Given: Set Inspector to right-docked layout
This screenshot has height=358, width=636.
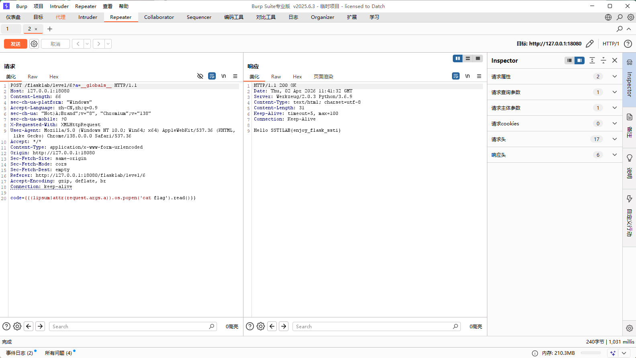Looking at the screenshot, I should point(579,60).
